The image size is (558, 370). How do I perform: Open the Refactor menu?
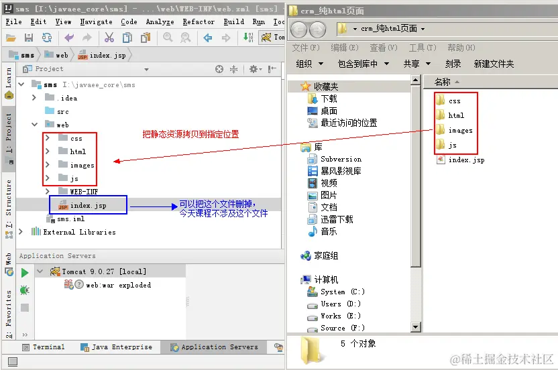[x=199, y=21]
